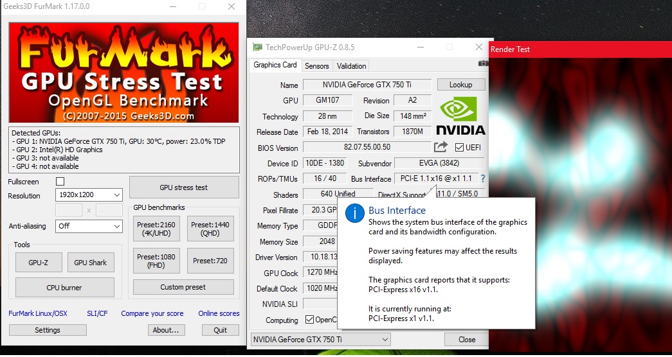This screenshot has width=672, height=357.
Task: Click the GPU-Z title bar app icon
Action: coord(257,47)
